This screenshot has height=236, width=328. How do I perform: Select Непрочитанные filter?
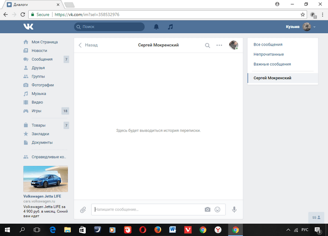(269, 54)
